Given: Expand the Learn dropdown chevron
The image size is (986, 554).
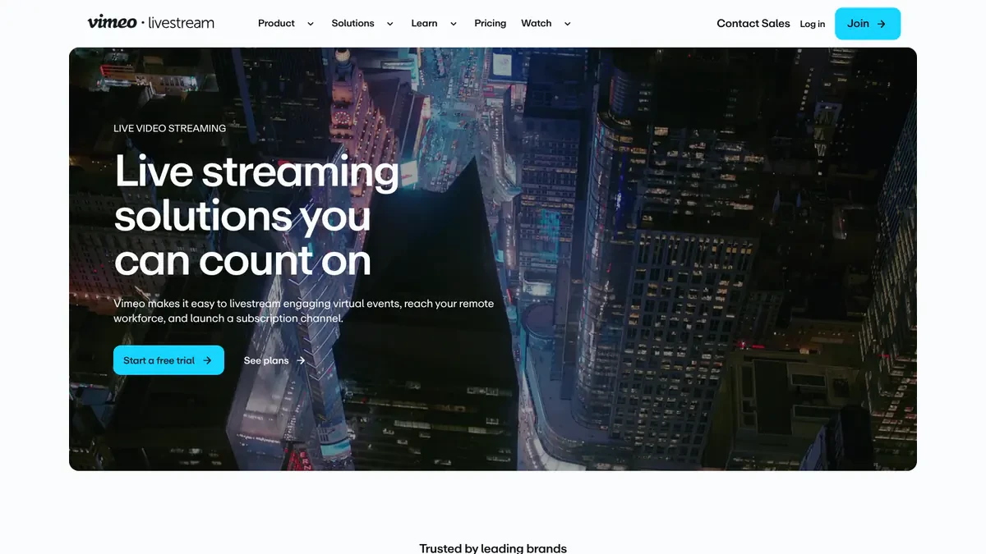Looking at the screenshot, I should (454, 24).
